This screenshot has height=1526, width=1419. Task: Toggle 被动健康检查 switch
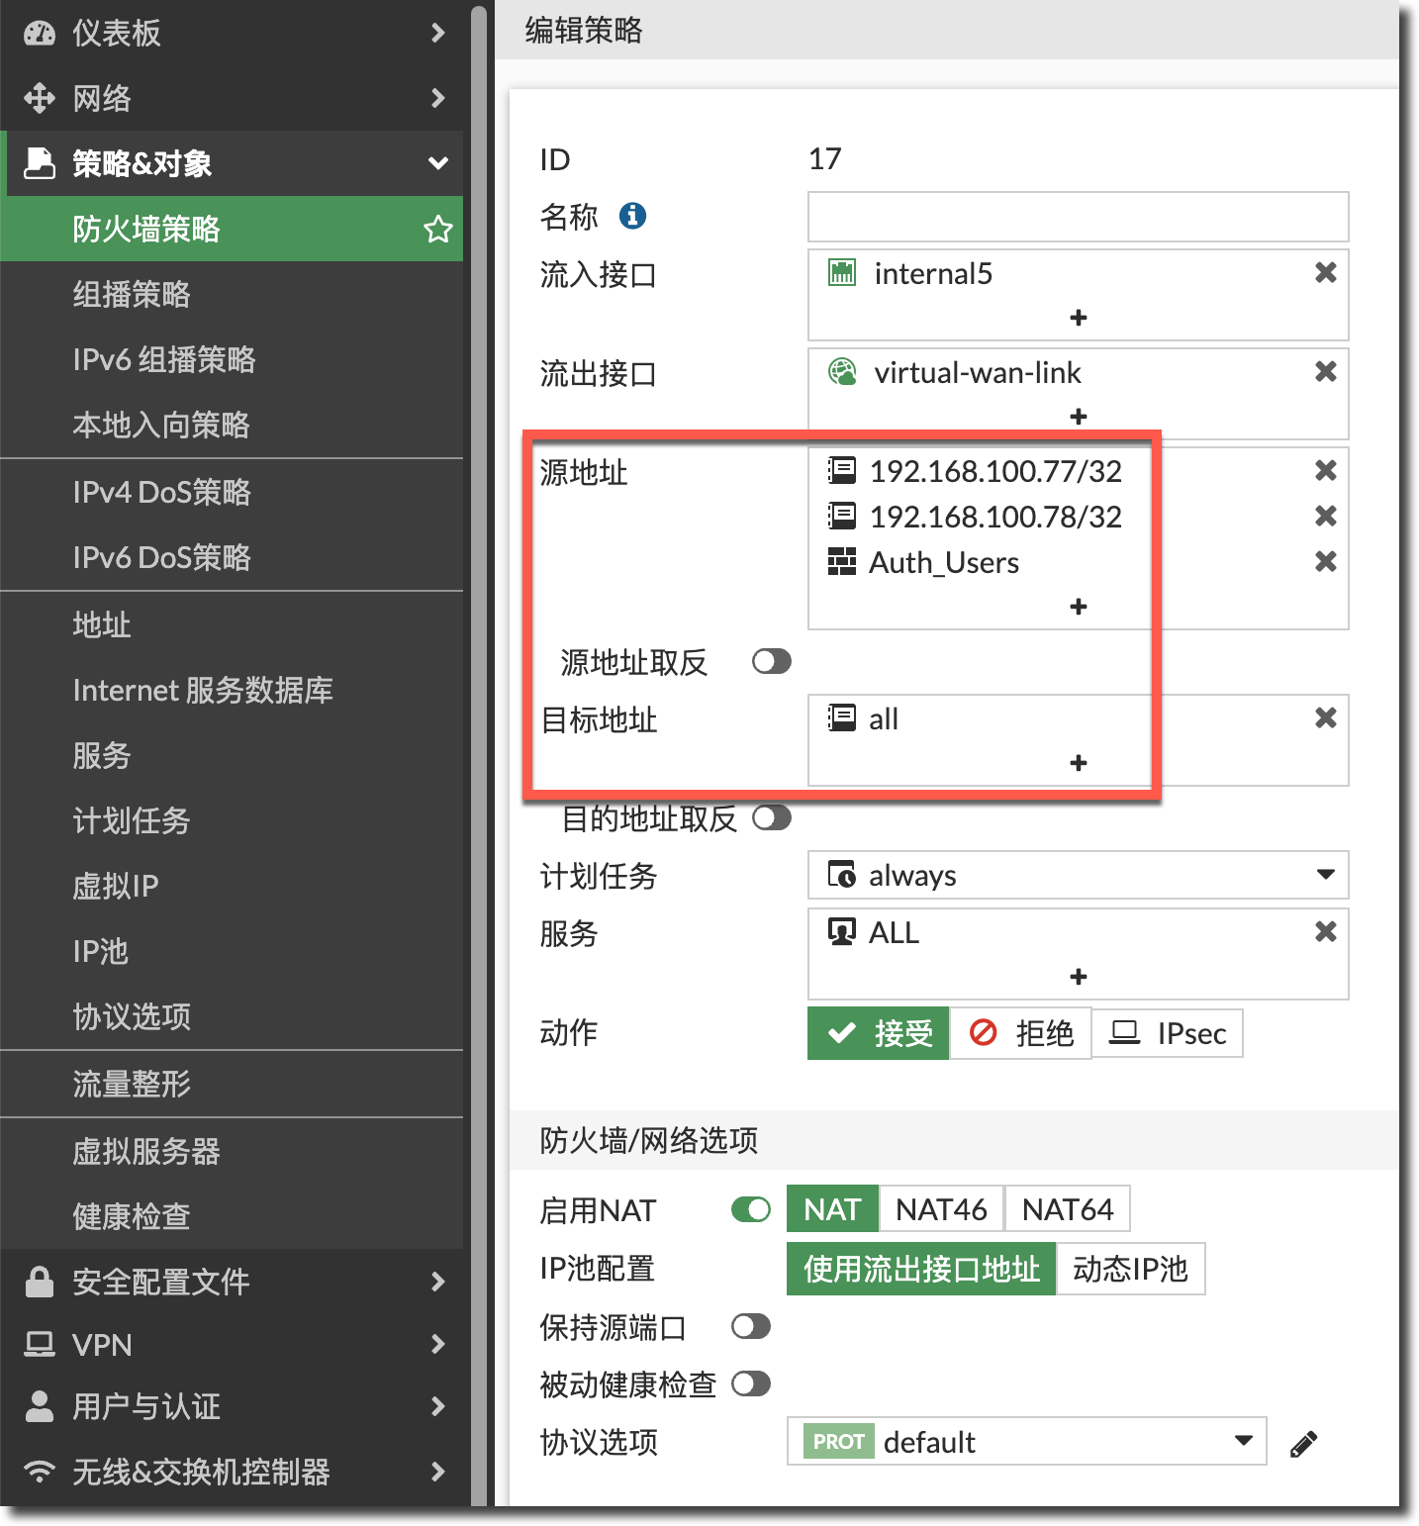click(751, 1383)
